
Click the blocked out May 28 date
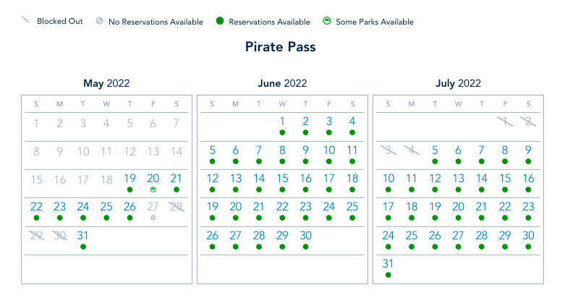point(176,207)
